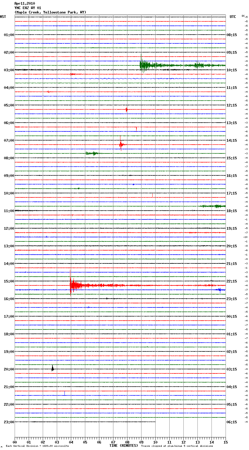Select the 20:00 MST time label

pyautogui.click(x=9, y=369)
